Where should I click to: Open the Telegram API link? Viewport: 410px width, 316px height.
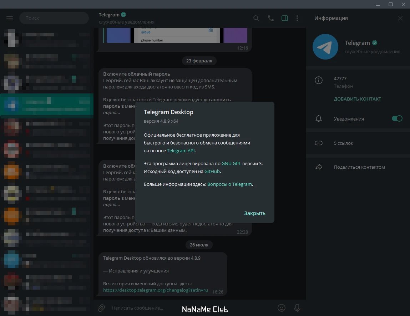181,151
